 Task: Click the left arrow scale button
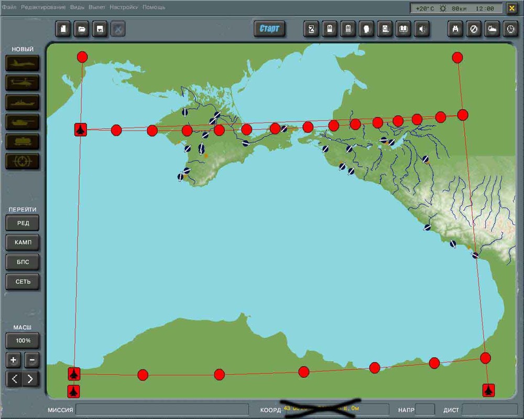(x=14, y=379)
